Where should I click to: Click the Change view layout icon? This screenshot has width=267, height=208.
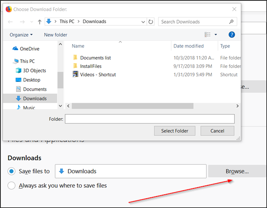[x=207, y=35]
